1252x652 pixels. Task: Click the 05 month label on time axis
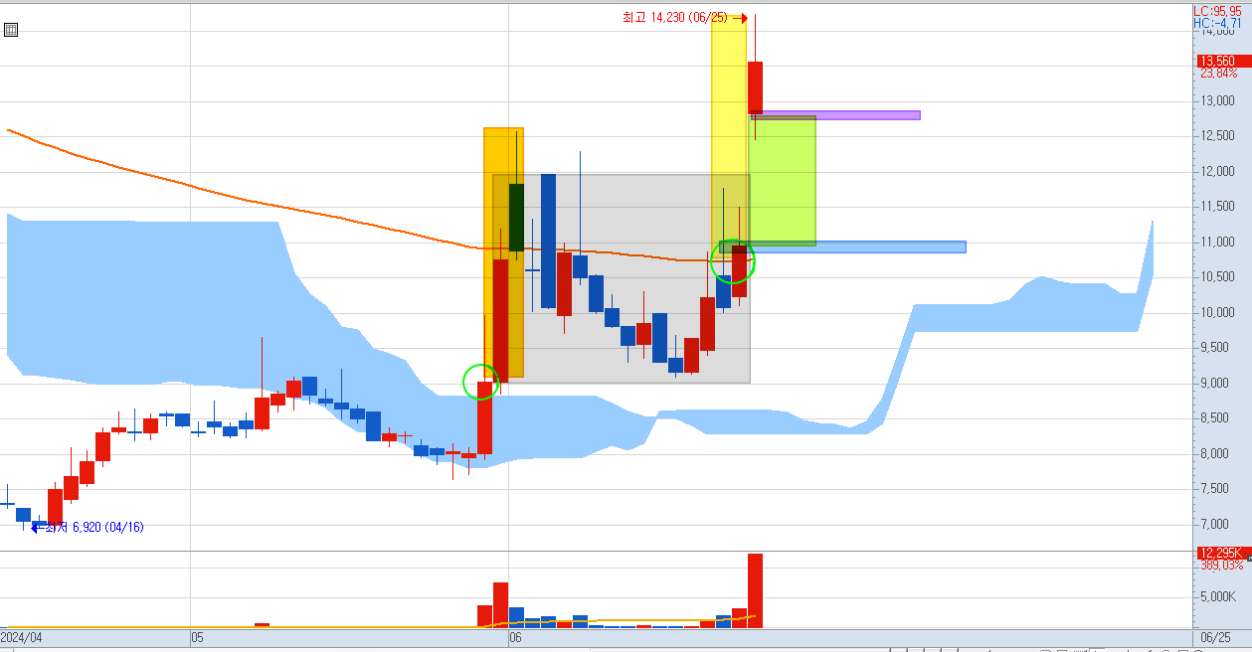click(197, 637)
